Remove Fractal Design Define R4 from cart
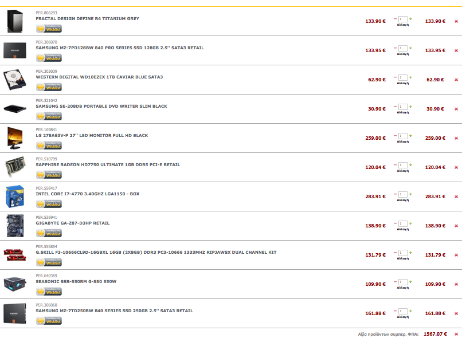462x342 pixels. (456, 21)
